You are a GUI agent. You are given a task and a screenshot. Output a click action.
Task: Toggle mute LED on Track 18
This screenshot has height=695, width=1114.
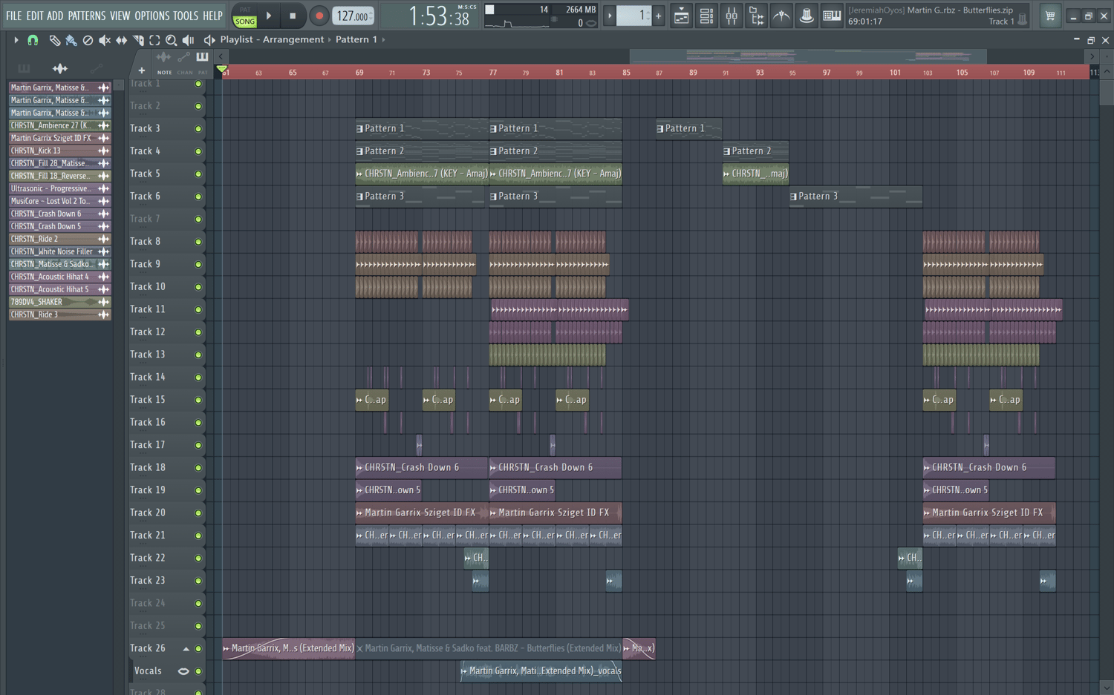pos(198,468)
